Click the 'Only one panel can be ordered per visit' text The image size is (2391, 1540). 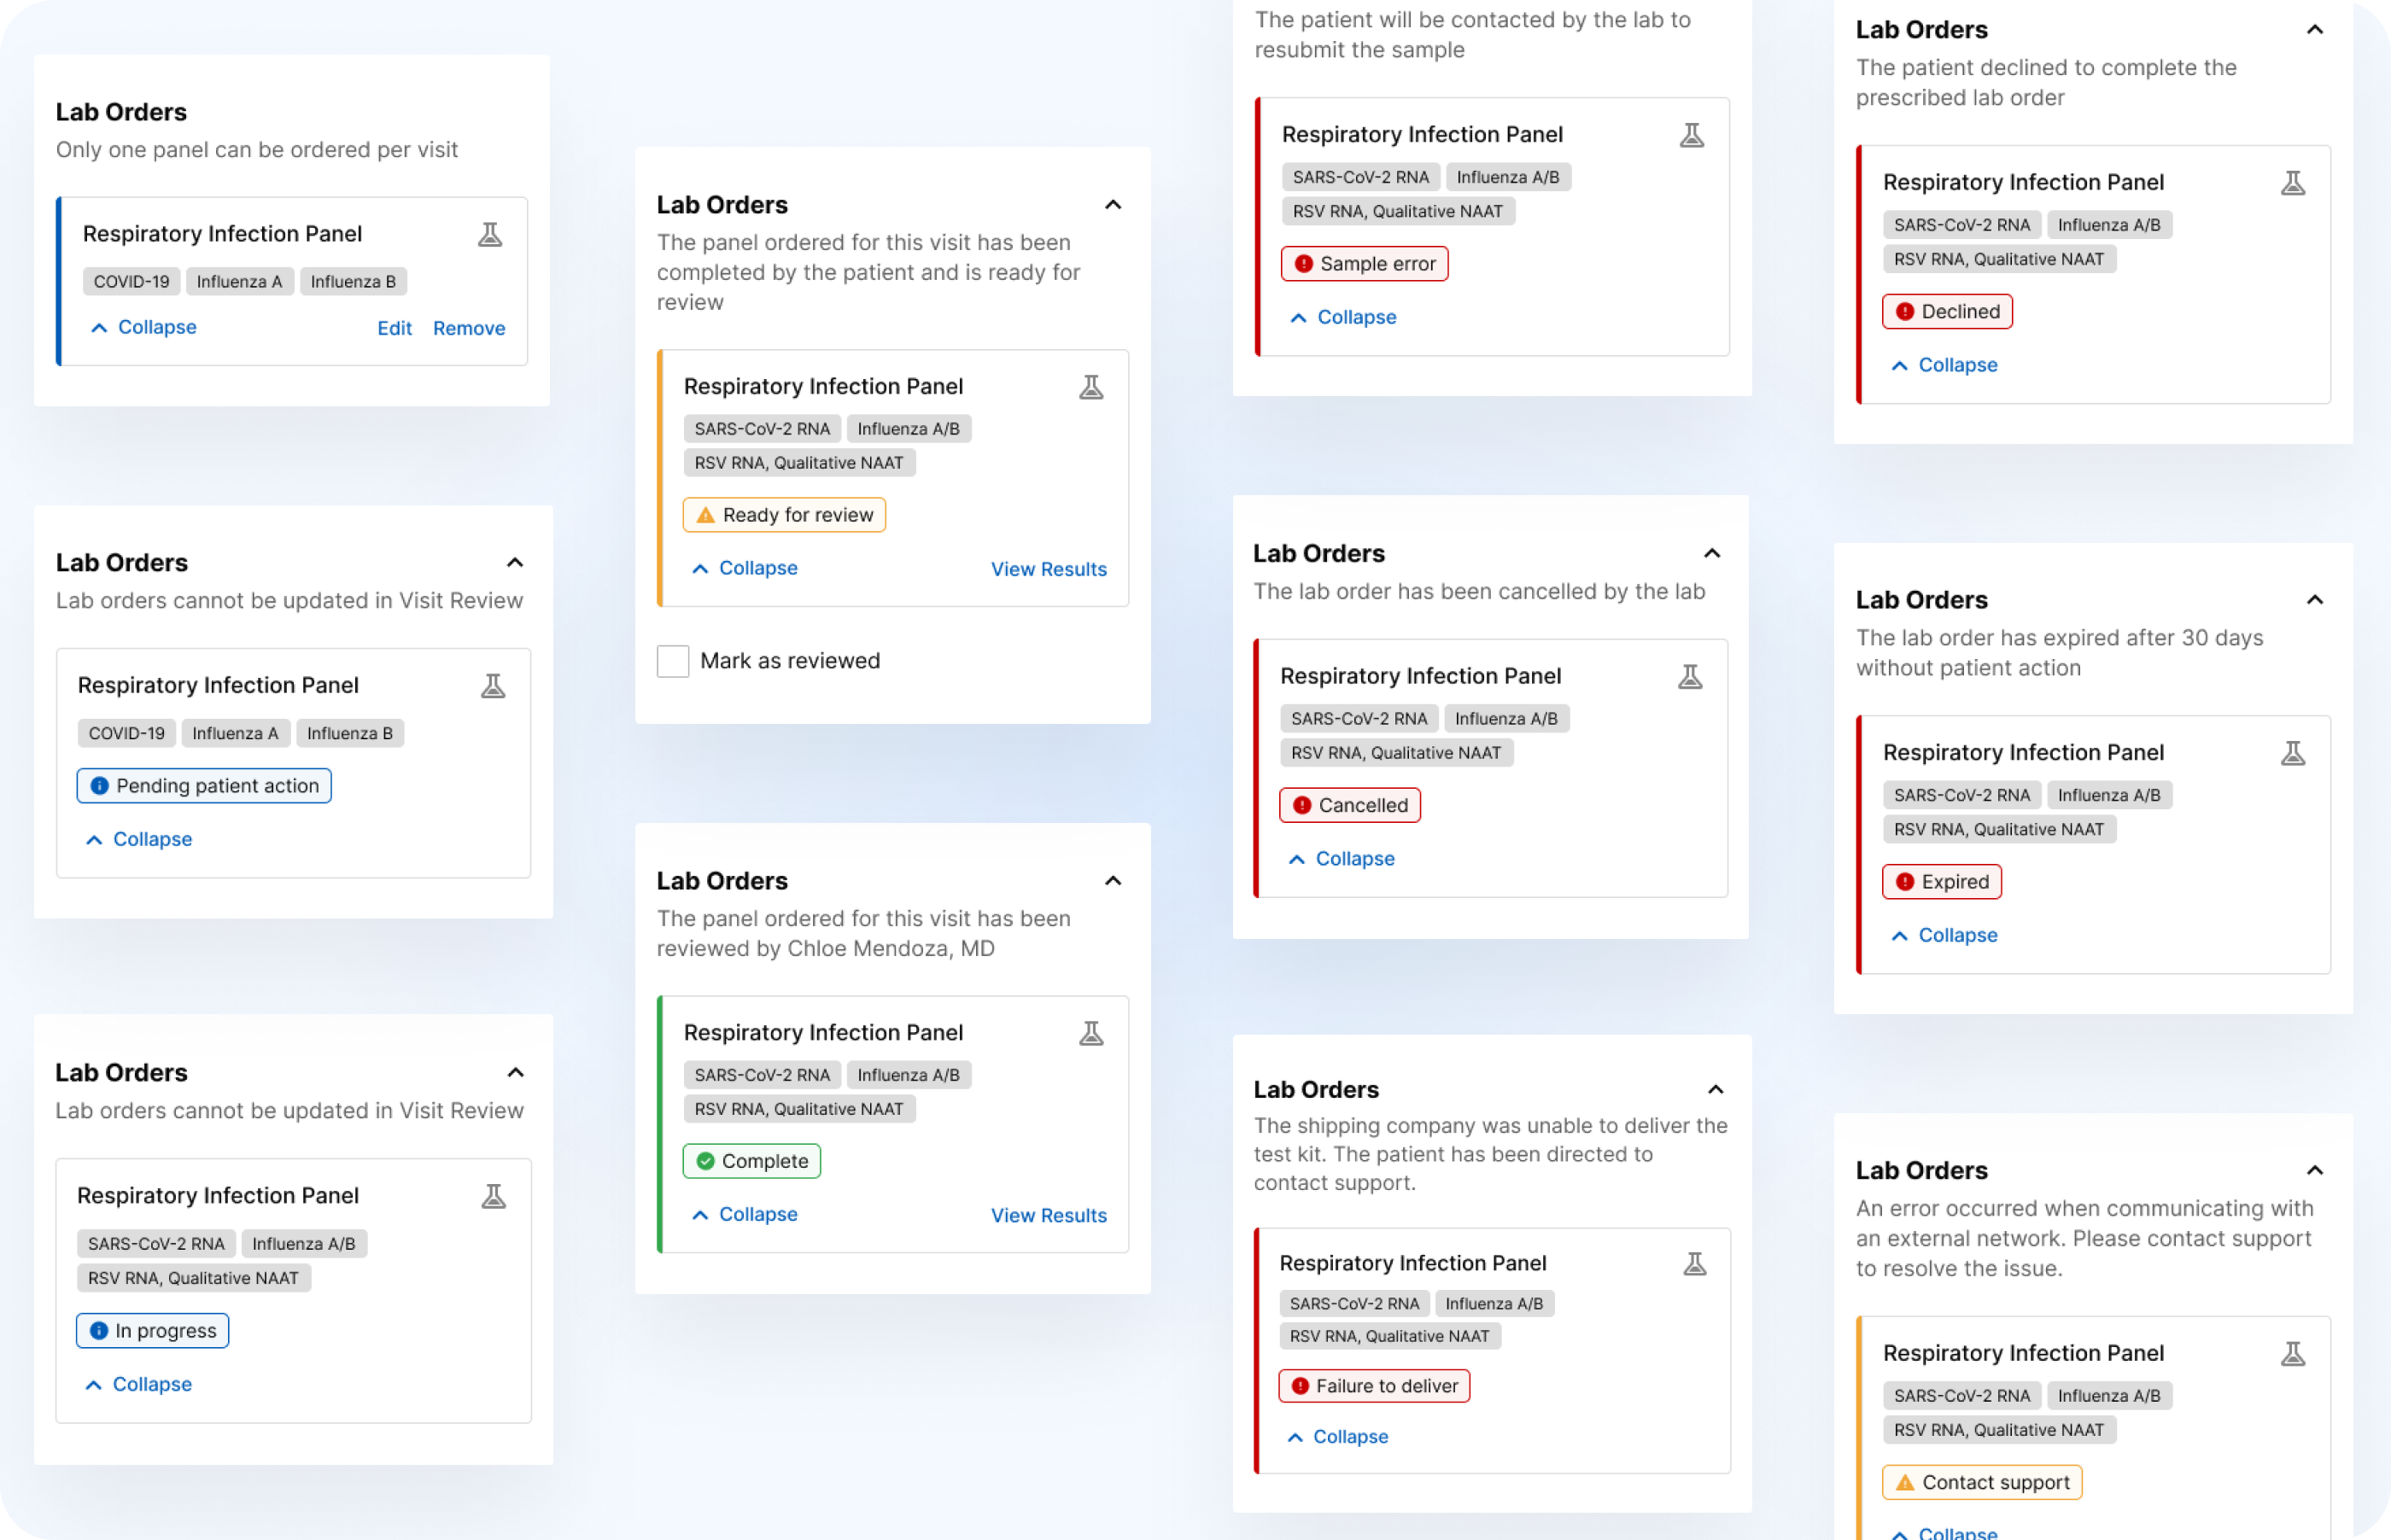coord(257,150)
